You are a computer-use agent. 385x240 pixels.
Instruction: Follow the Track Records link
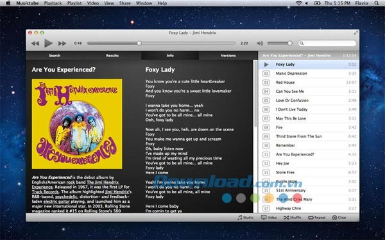pos(45,192)
